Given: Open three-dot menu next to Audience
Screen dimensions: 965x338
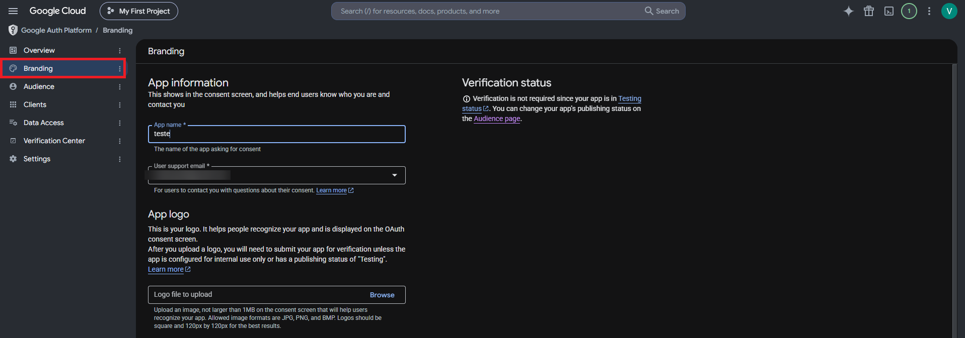Looking at the screenshot, I should coord(120,86).
